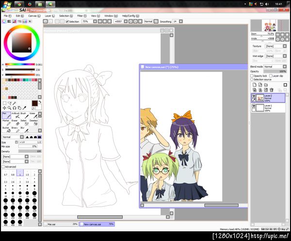Select the Pen tool
The image size is (291, 241).
click(x=6, y=115)
